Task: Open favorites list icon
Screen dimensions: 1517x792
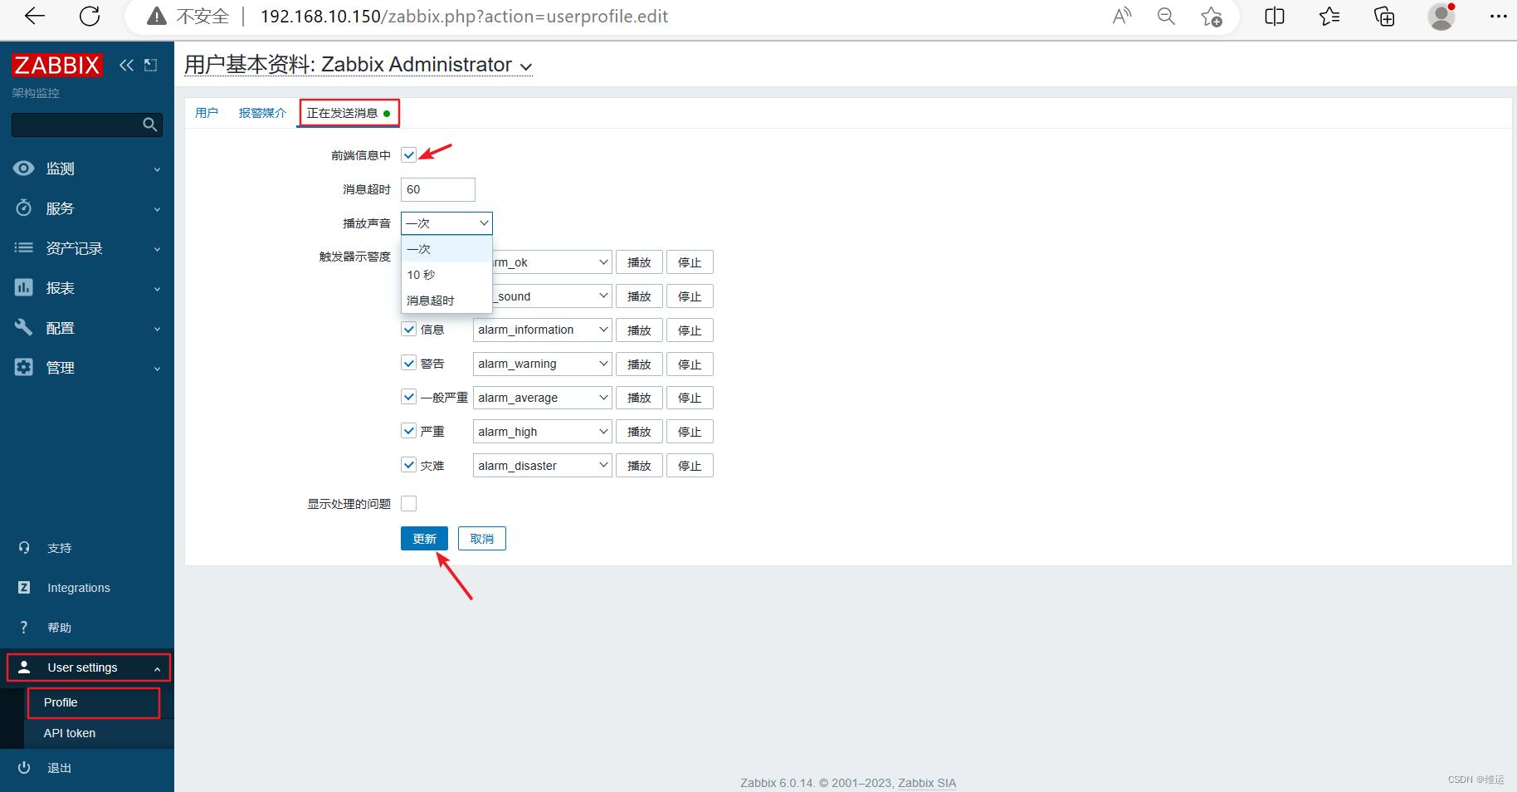Action: point(1329,16)
